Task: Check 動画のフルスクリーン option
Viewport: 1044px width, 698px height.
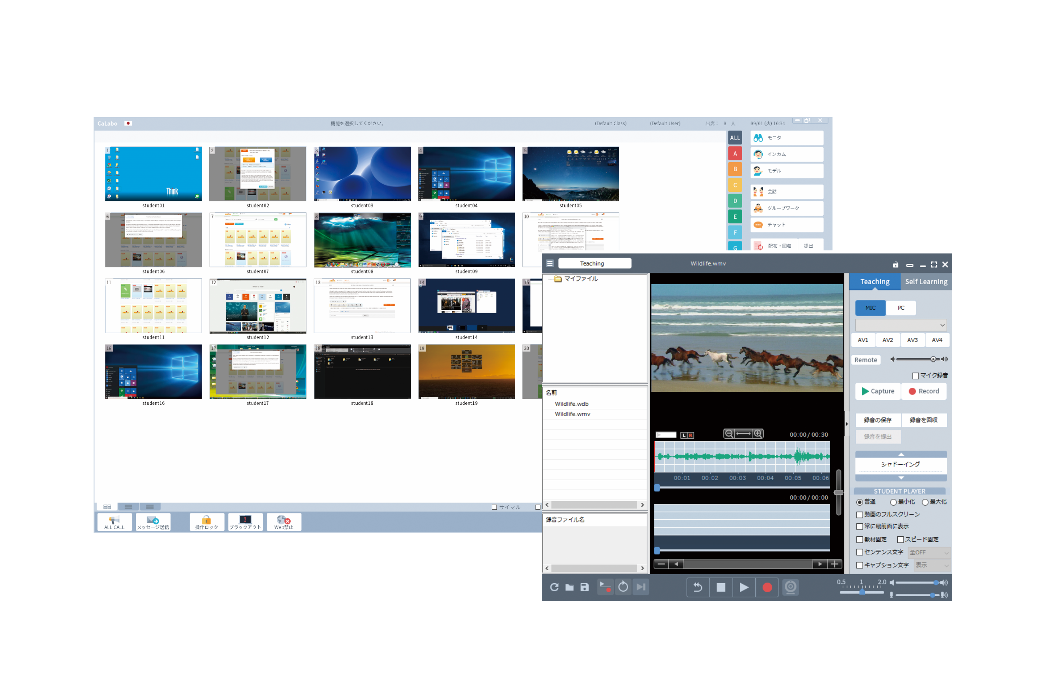Action: pyautogui.click(x=859, y=514)
